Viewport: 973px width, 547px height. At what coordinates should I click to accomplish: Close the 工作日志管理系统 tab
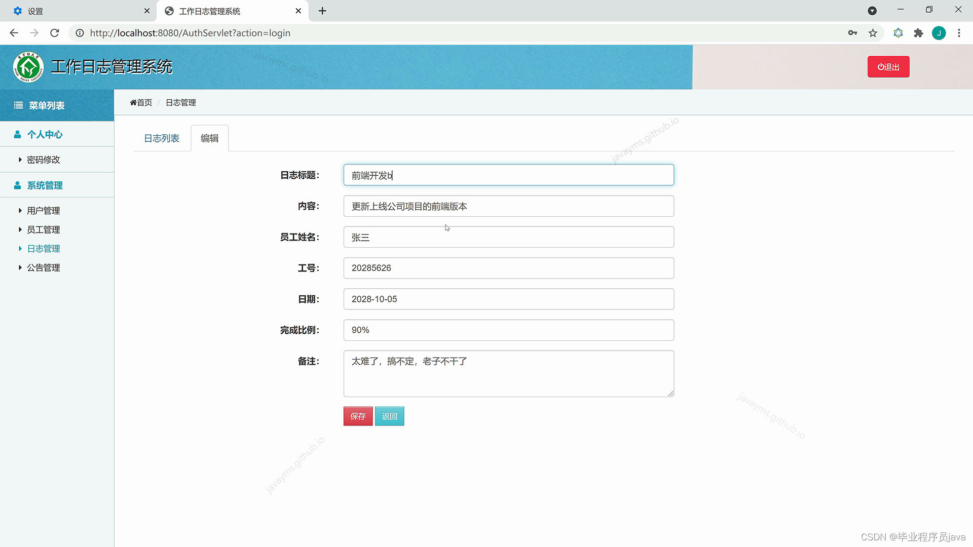click(x=298, y=11)
